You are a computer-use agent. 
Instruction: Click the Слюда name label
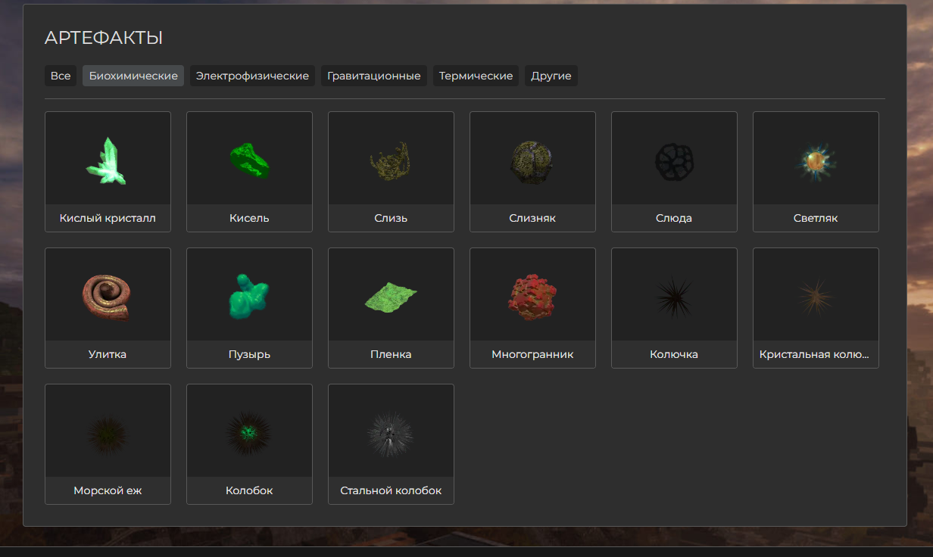[x=674, y=218]
